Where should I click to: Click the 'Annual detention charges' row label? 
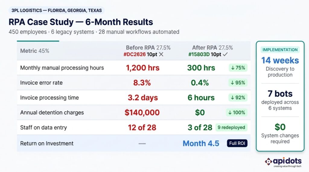[52, 112]
